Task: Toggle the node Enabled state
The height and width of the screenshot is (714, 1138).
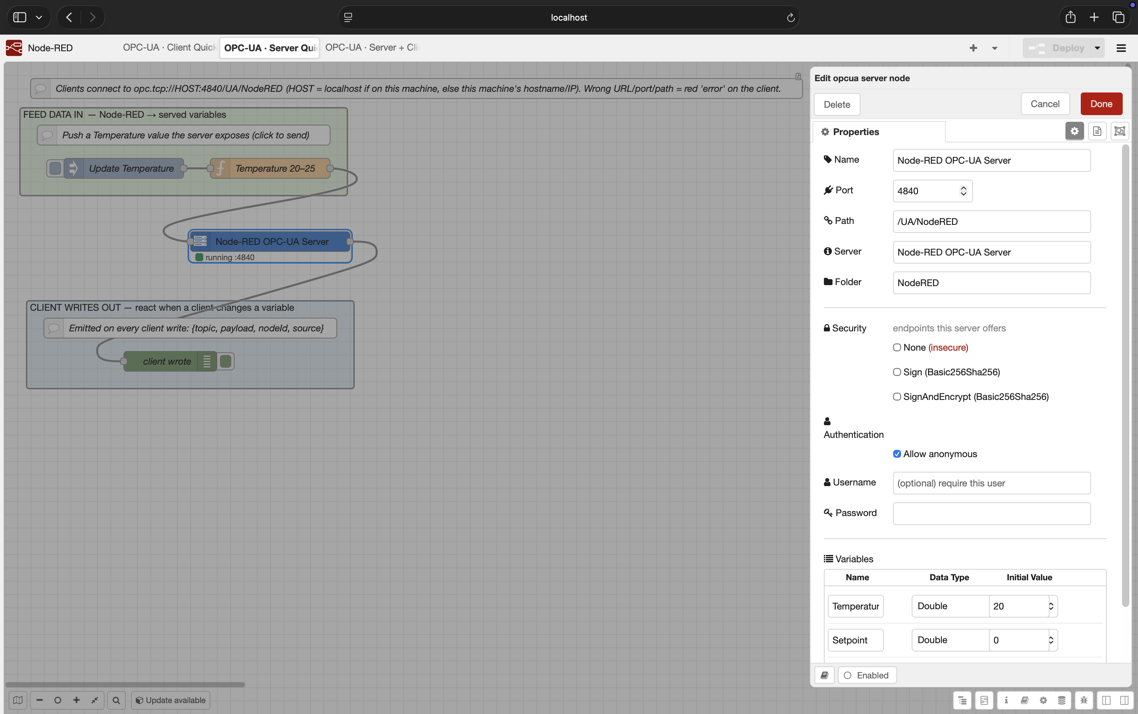Action: coord(867,675)
